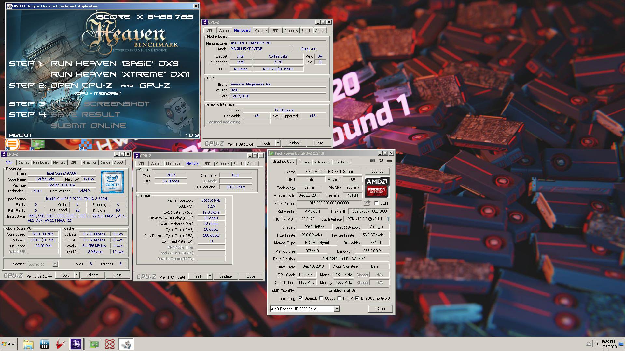625x351 pixels.
Task: Switch to Sensors tab in GPU-Z
Action: (x=304, y=162)
